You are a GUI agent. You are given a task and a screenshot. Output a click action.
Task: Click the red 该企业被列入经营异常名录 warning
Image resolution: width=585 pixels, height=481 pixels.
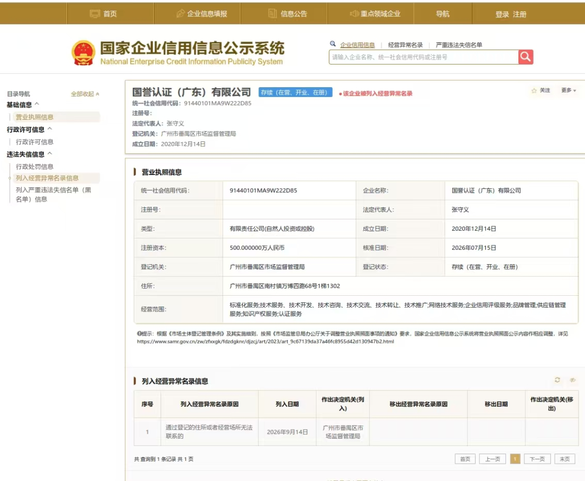pyautogui.click(x=375, y=94)
